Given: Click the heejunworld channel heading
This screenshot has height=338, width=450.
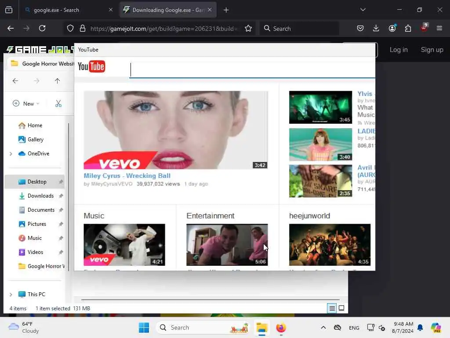Looking at the screenshot, I should pyautogui.click(x=309, y=216).
